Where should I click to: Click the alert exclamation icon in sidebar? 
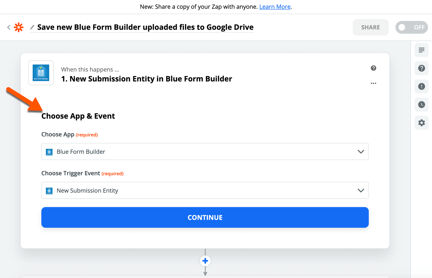click(x=421, y=86)
